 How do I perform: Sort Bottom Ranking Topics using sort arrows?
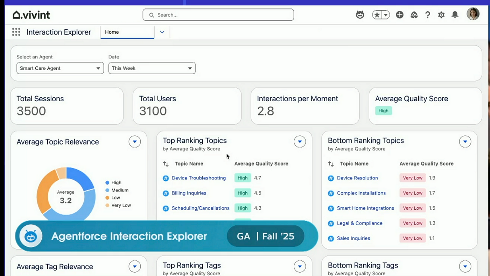331,164
